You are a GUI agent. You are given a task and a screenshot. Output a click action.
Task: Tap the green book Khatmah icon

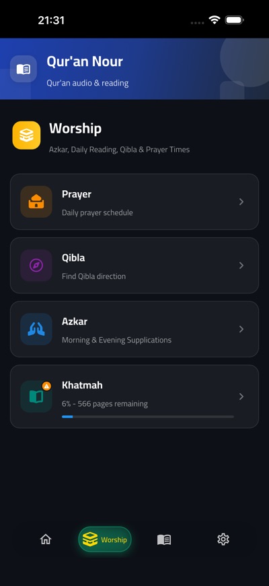point(36,397)
